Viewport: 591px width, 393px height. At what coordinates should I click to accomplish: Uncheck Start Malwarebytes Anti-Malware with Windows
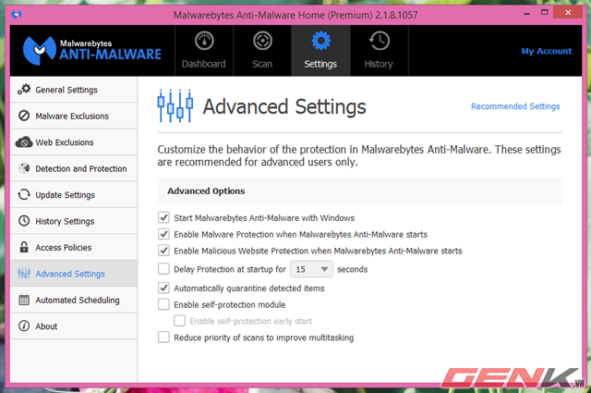click(x=163, y=217)
